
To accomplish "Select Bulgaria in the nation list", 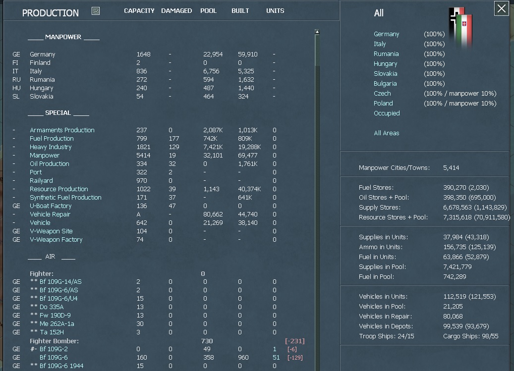I will [386, 83].
